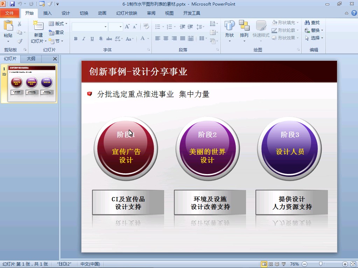Click the Format Painter brush icon
This screenshot has height=268, width=358.
[20, 41]
